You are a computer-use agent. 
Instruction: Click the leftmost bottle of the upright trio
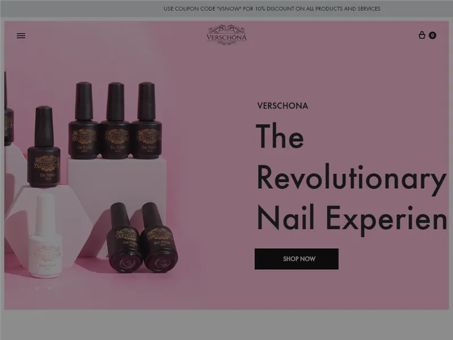point(84,121)
